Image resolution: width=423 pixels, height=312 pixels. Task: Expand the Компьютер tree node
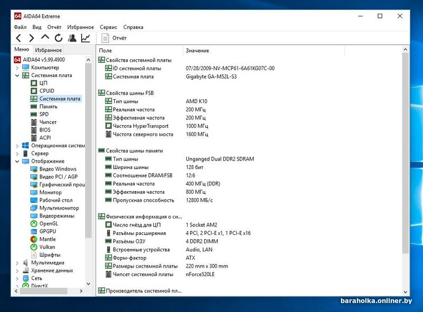click(17, 68)
